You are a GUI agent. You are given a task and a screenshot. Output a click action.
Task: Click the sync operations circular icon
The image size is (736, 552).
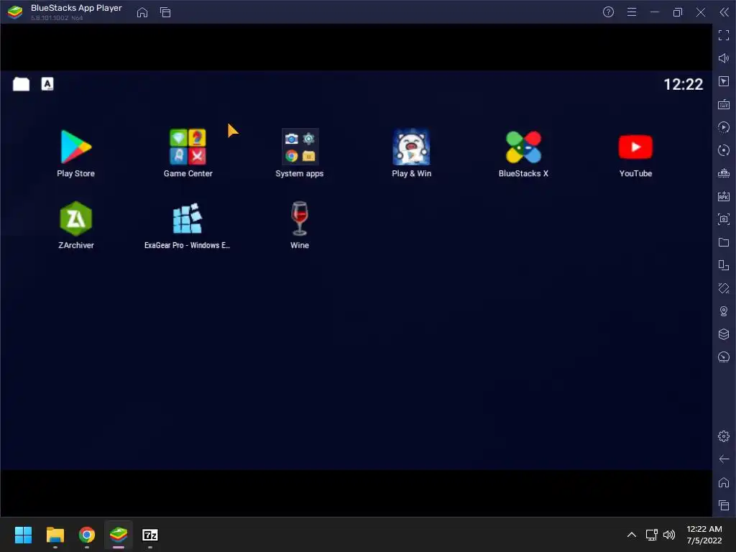coord(724,150)
